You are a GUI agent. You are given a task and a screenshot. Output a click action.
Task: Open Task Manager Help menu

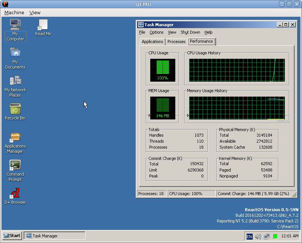click(209, 32)
